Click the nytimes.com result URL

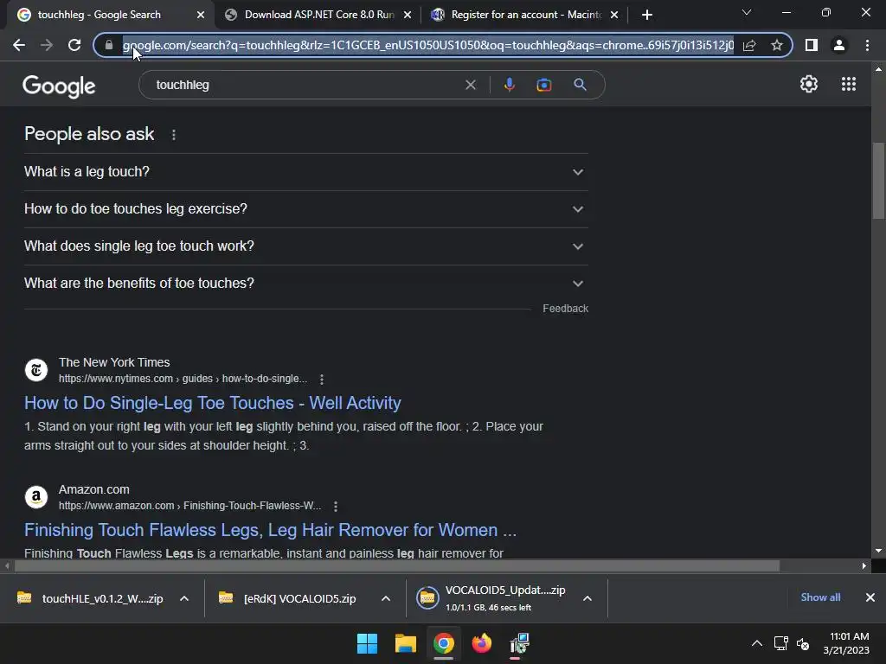183,379
